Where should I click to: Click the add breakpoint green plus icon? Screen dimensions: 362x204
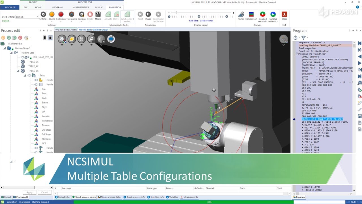pyautogui.click(x=360, y=90)
